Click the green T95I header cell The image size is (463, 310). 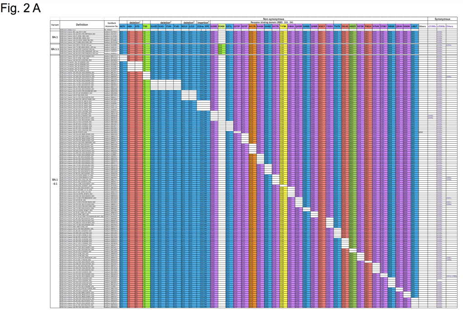145,27
